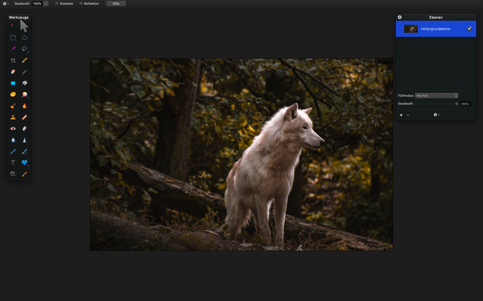The height and width of the screenshot is (301, 483).
Task: Activate the pink Paint Selection brush
Action: point(13,49)
